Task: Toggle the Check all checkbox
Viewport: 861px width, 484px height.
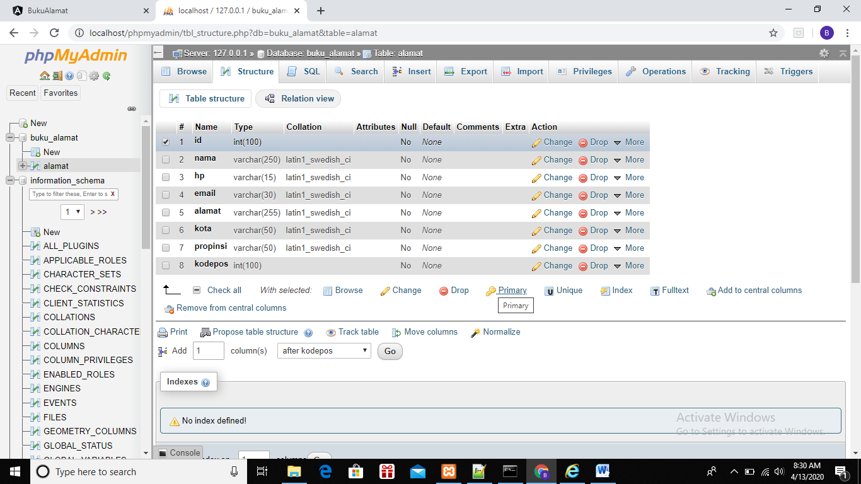Action: coord(197,290)
